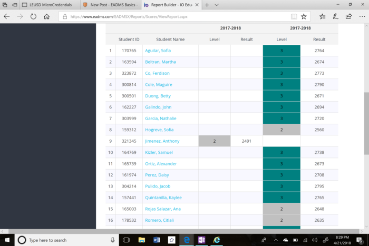This screenshot has height=246, width=369.
Task: Click the vertical page scrollbar
Action: 366,121
